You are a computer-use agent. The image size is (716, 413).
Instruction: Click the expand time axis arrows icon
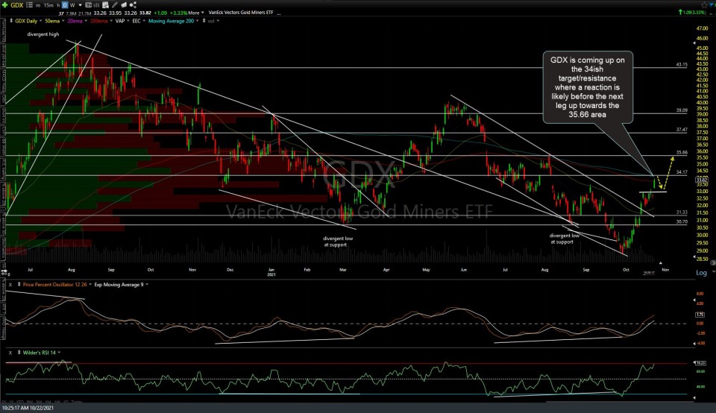[x=4, y=271]
